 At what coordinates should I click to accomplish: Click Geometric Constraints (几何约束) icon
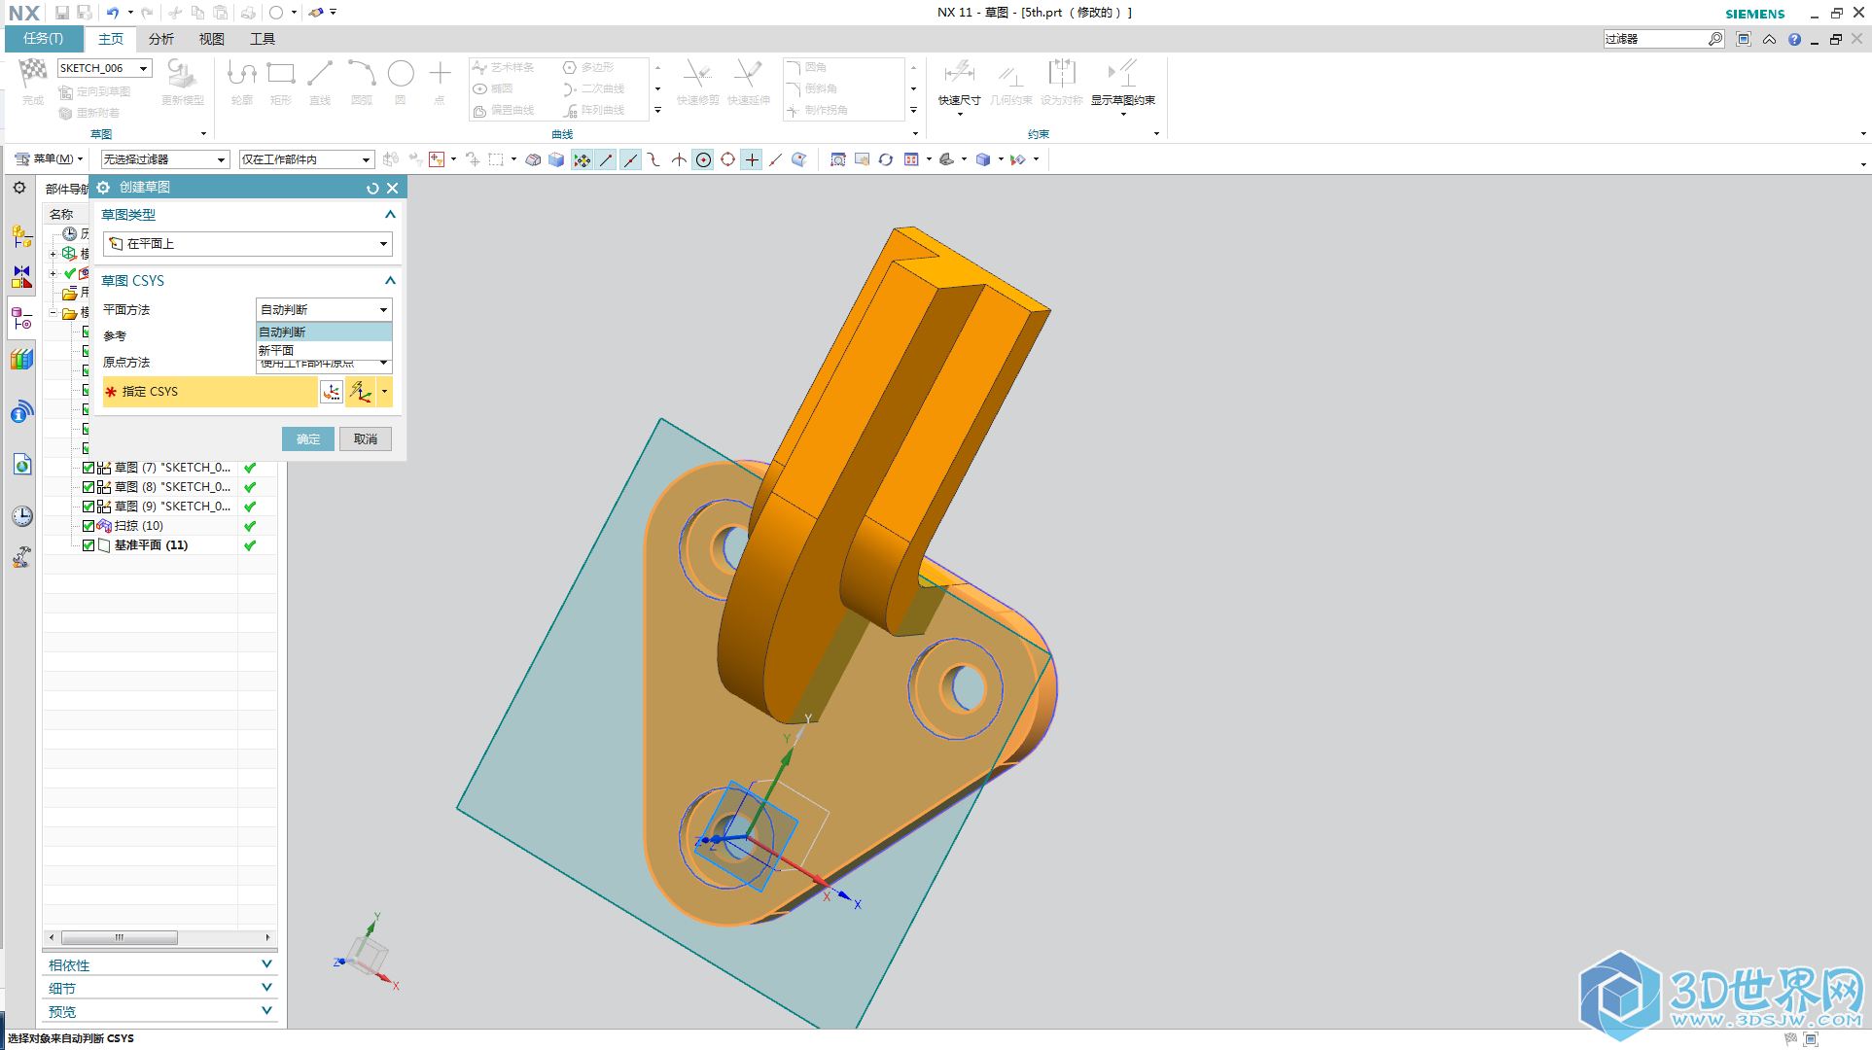pyautogui.click(x=1010, y=74)
